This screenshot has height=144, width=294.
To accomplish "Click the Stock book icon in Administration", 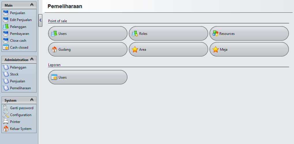I will pyautogui.click(x=6, y=74).
